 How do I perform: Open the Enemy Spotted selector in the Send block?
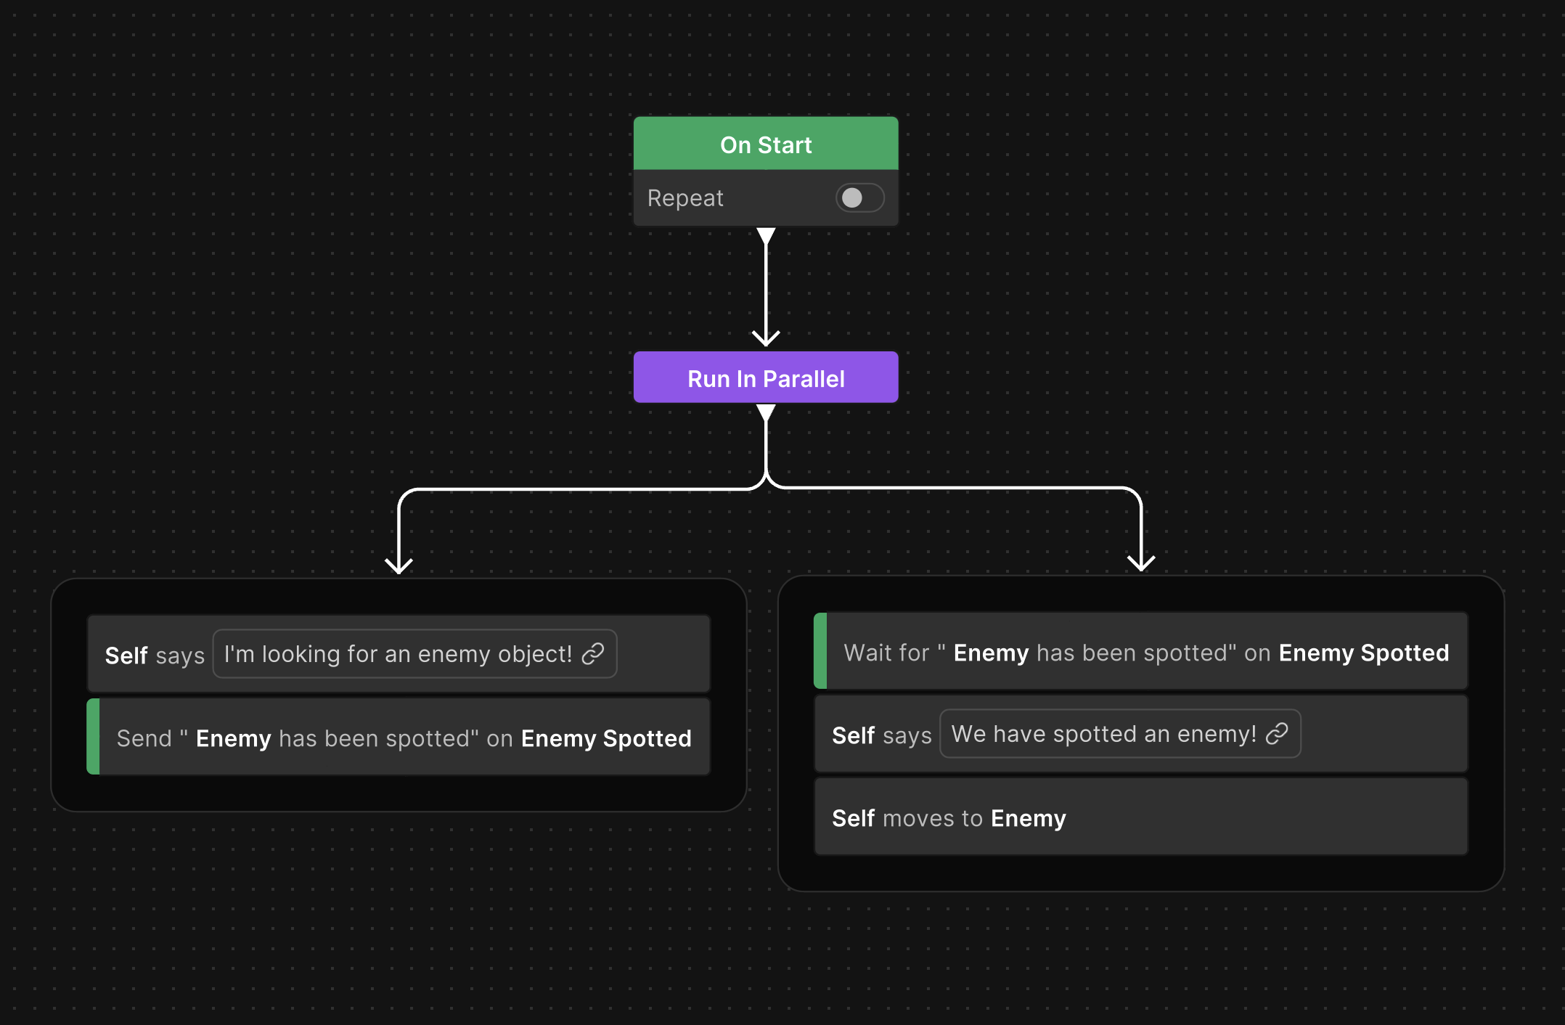(x=606, y=738)
